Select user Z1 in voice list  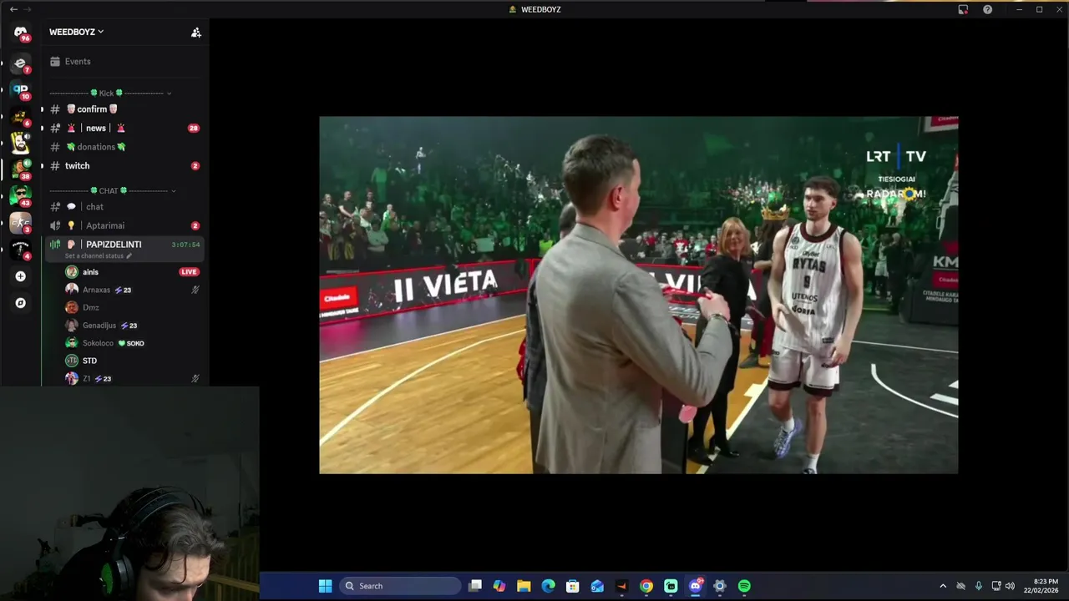point(132,378)
